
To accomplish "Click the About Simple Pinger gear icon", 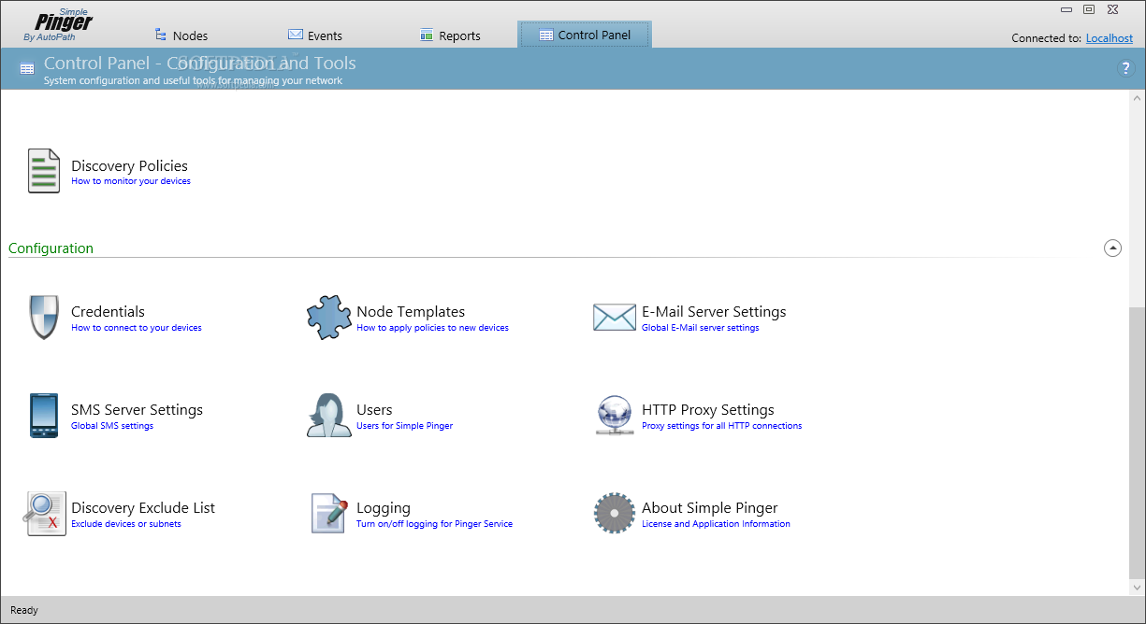I will pos(615,514).
